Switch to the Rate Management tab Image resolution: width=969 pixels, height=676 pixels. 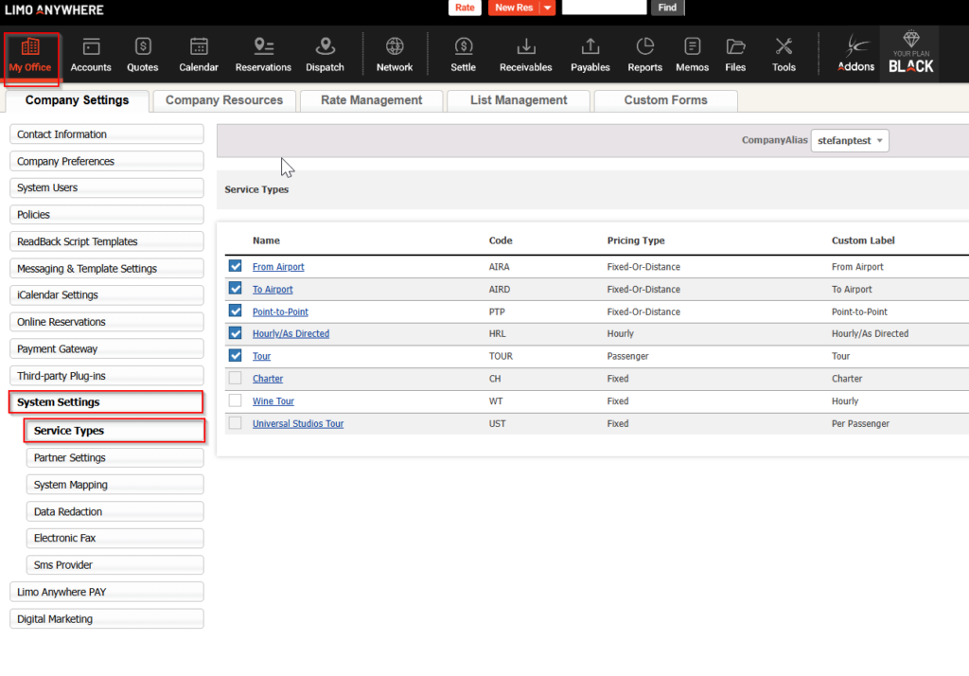click(371, 100)
